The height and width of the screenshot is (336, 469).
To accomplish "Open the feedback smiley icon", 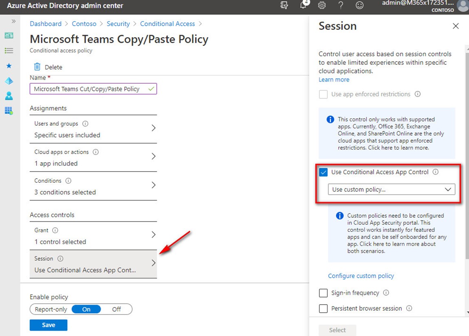I will point(359,5).
